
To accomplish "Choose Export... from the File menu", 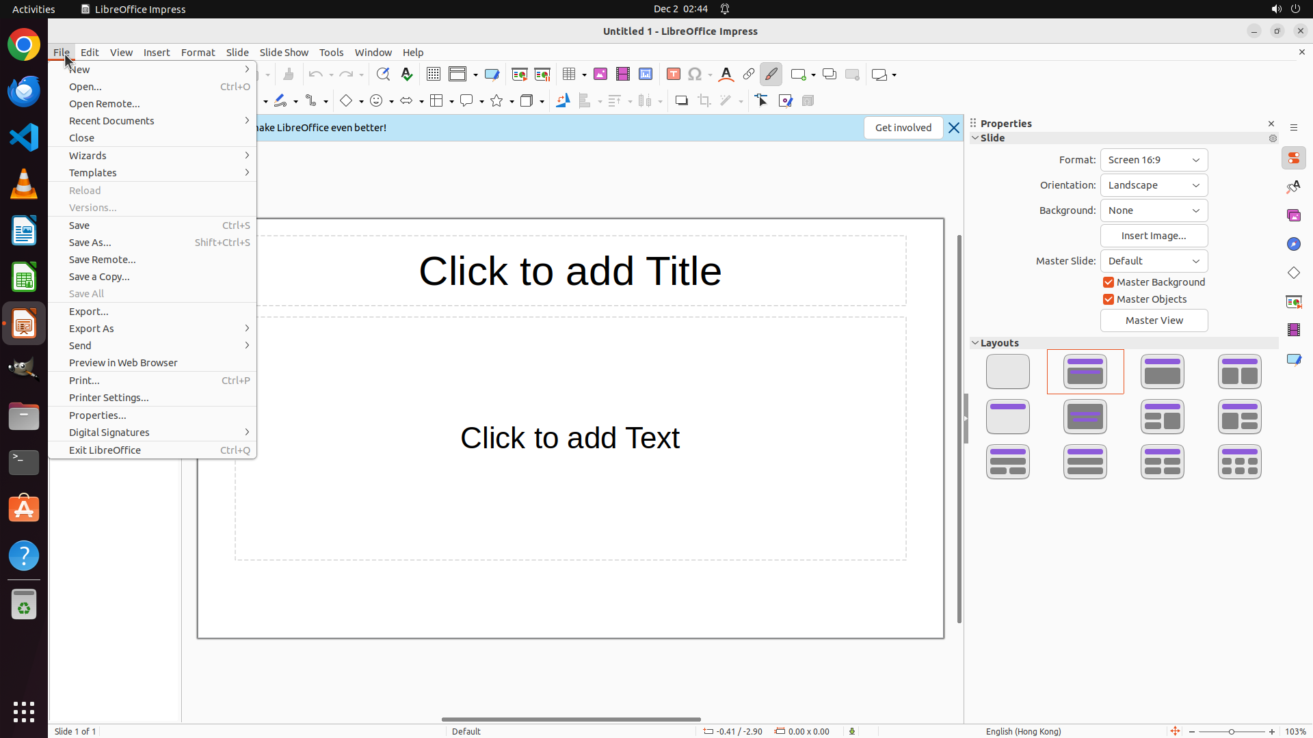I will pos(89,312).
